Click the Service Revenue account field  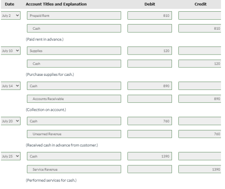click(x=74, y=169)
